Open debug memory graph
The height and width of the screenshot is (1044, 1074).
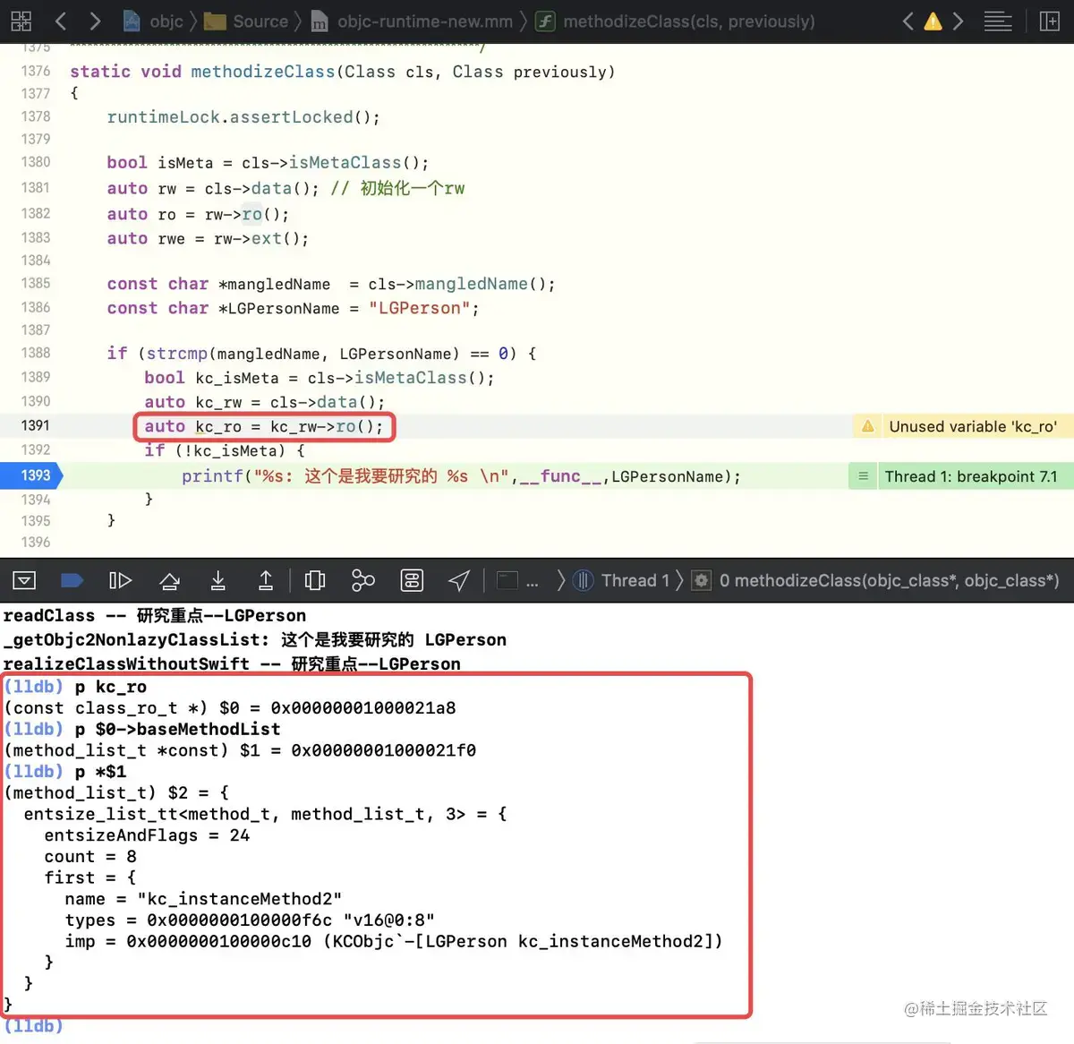click(363, 580)
